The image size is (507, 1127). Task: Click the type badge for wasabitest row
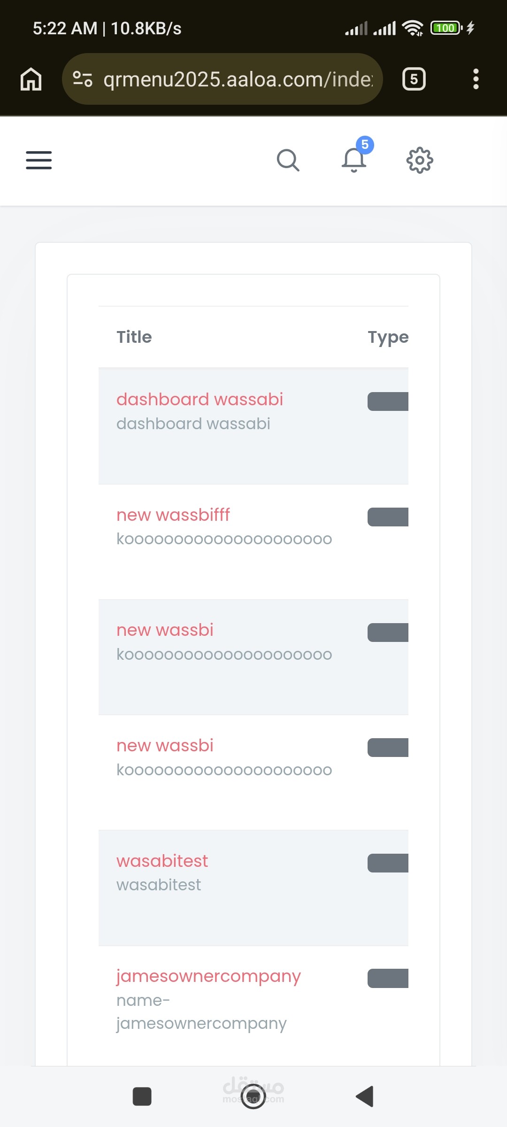click(388, 863)
